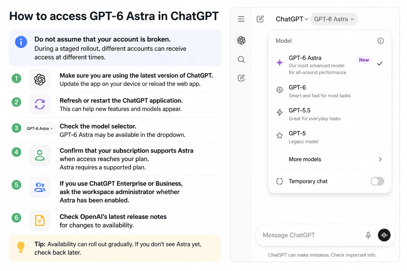The image size is (407, 271).
Task: Click the lightning bolt icon for GPT-5.5
Action: (x=280, y=112)
